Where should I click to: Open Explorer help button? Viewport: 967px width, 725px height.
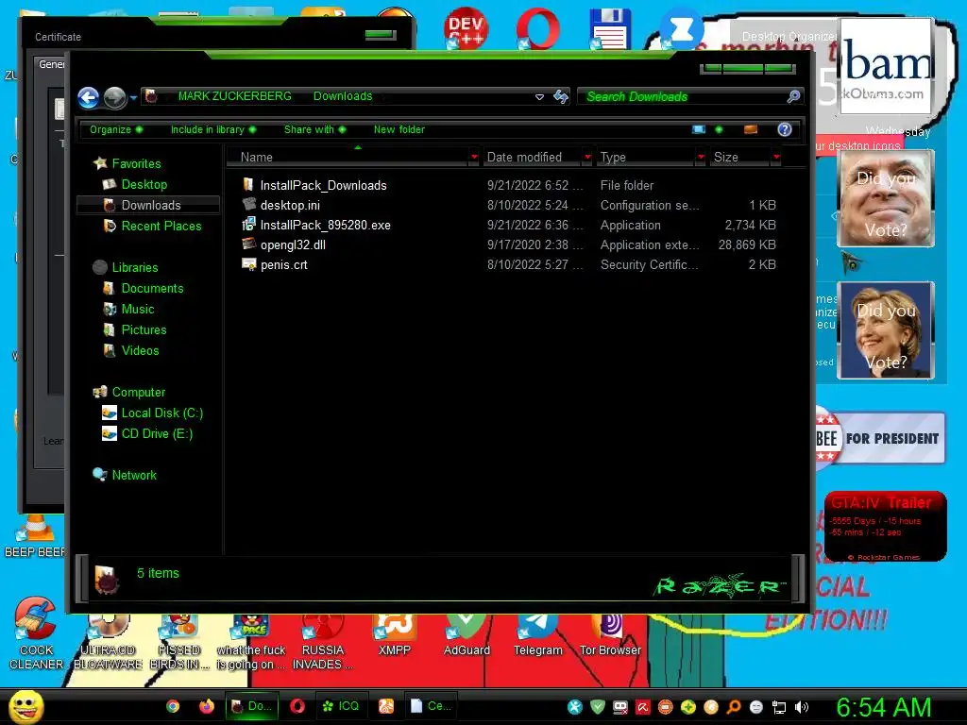click(785, 129)
